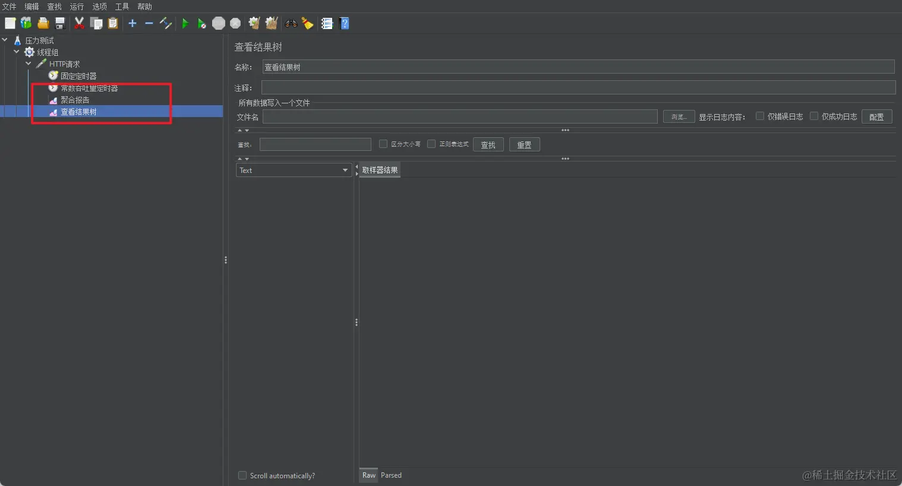Collapse the 压力测试 tree node
Image resolution: width=902 pixels, height=486 pixels.
[5, 40]
